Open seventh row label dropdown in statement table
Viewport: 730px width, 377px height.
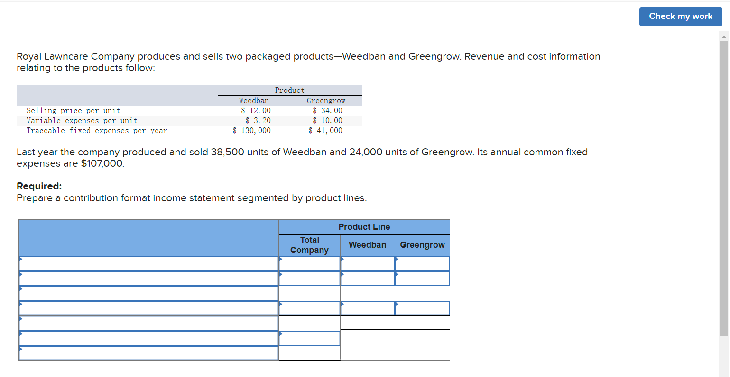tap(148, 353)
